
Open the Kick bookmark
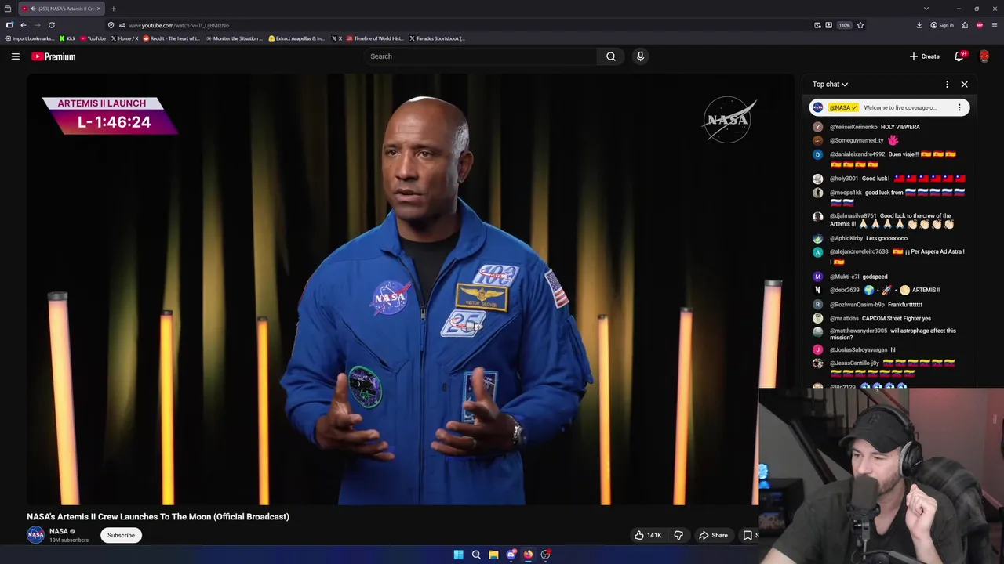[x=67, y=38]
